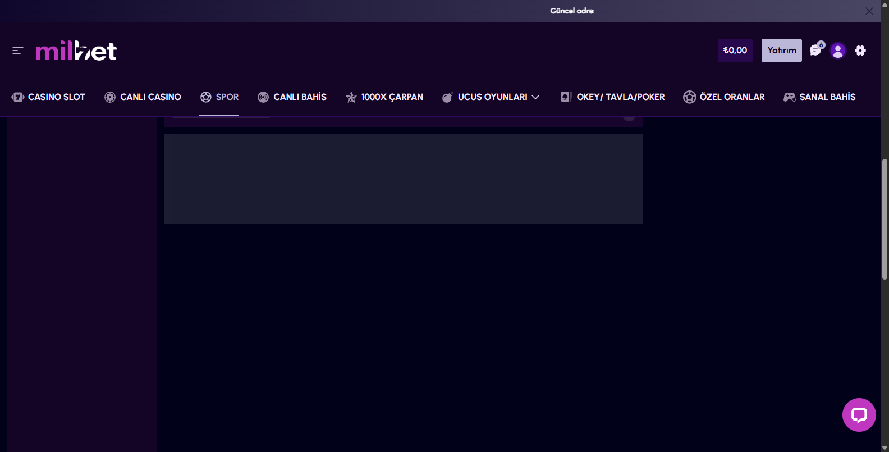Click the page vertical scrollbar thumb
Image resolution: width=889 pixels, height=452 pixels.
click(885, 219)
